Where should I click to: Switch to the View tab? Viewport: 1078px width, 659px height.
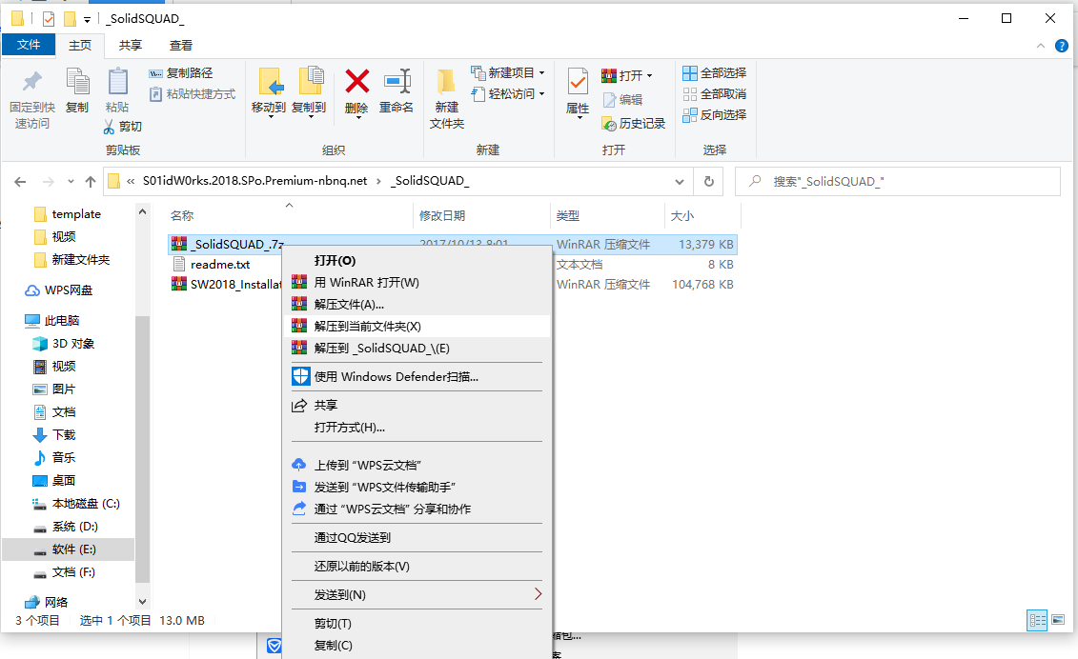tap(181, 46)
